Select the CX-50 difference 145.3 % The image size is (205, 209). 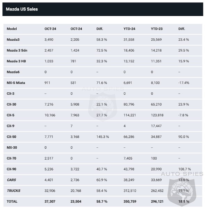(102, 137)
